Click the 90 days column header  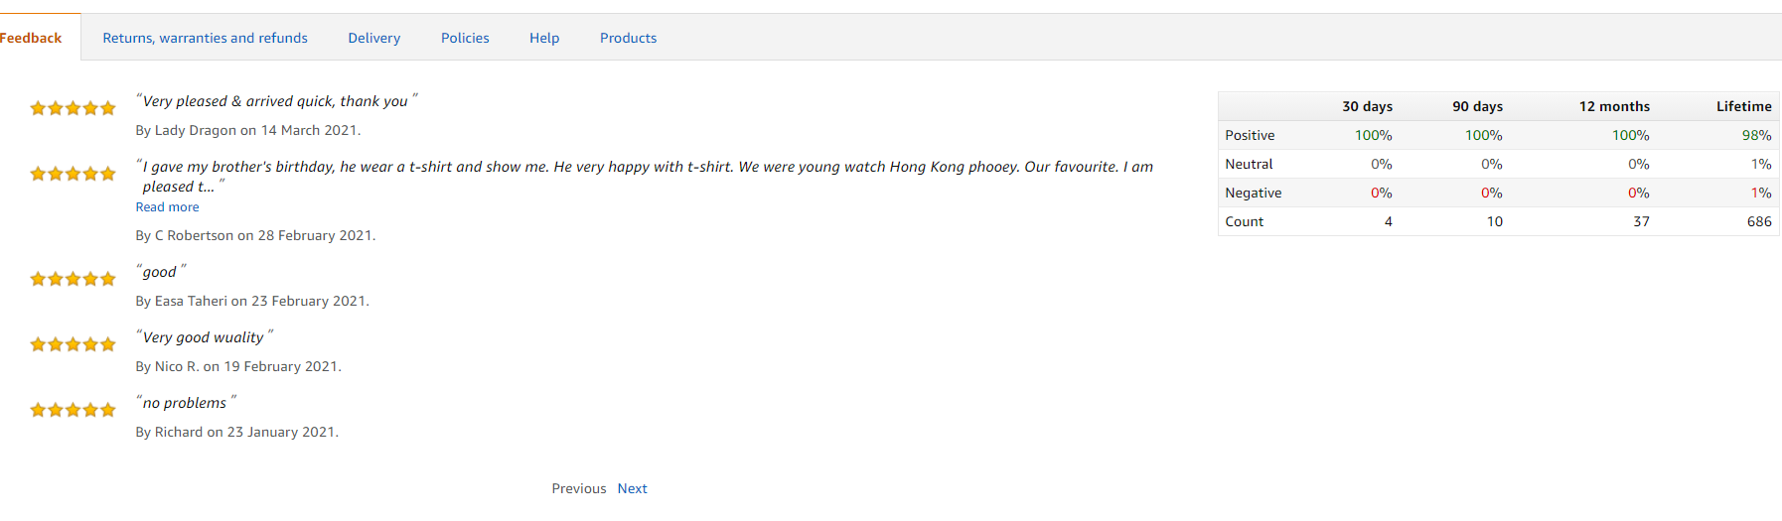click(1477, 106)
